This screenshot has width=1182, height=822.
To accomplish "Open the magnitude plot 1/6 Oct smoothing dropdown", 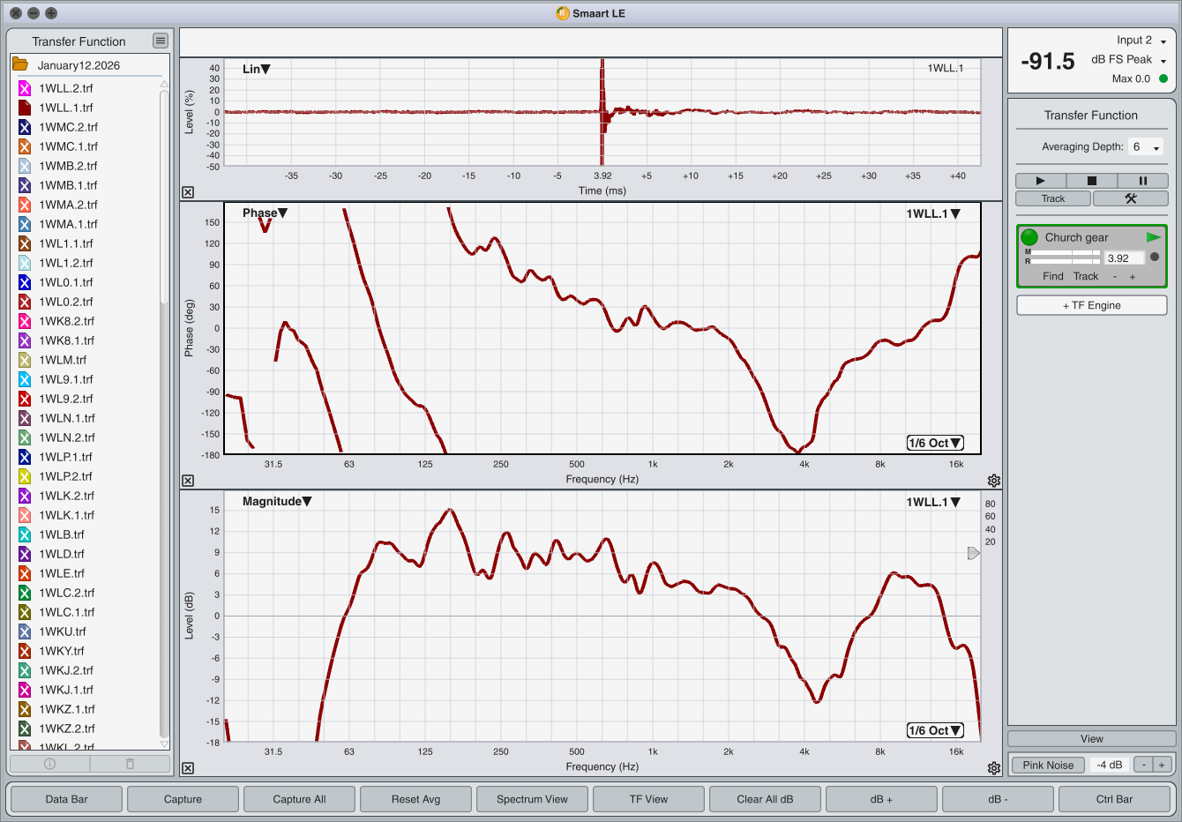I will [x=935, y=730].
